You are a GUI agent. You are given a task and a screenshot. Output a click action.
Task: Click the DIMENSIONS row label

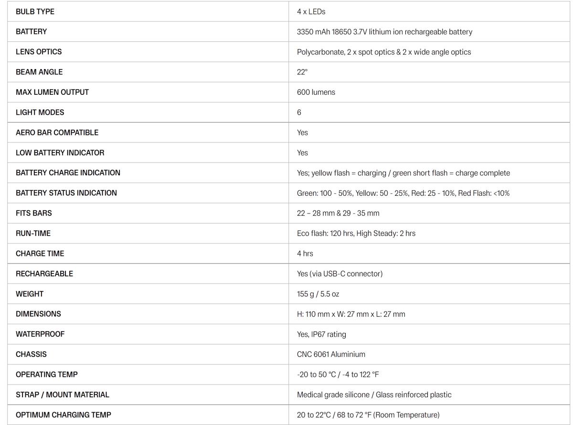click(38, 314)
